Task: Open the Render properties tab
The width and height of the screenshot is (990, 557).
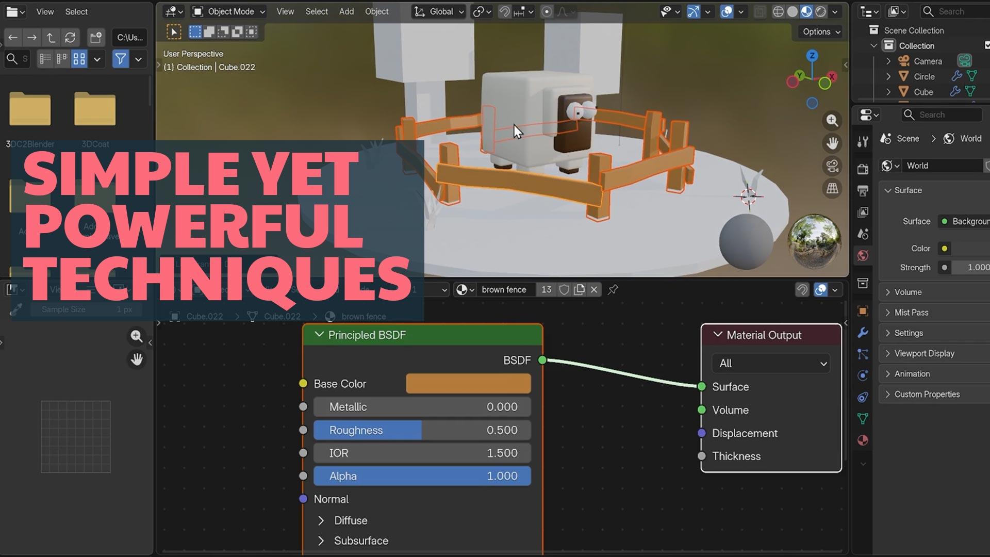Action: [863, 169]
